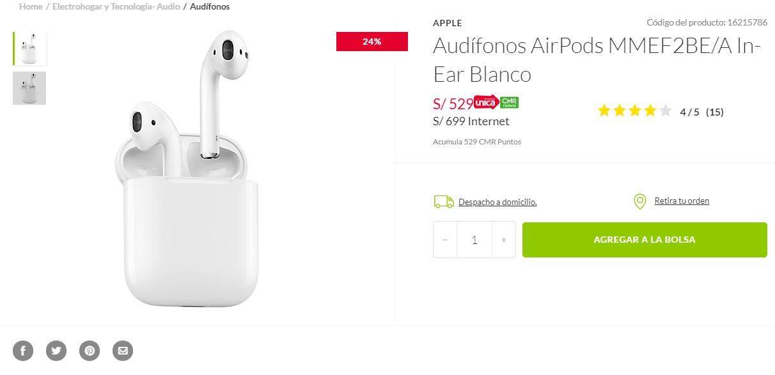Screen dimensions: 775x375
Task: Select second grey AirPods thumbnail
Action: [x=29, y=88]
